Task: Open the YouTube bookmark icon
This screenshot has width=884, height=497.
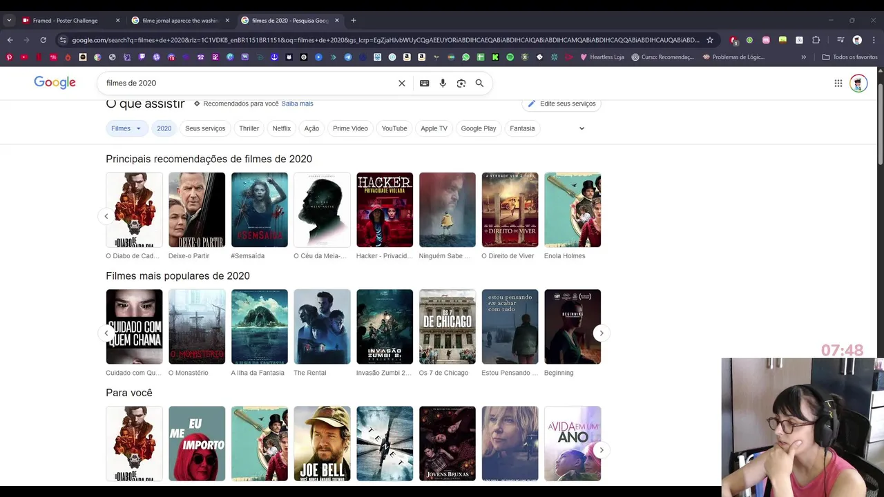Action: pos(24,57)
